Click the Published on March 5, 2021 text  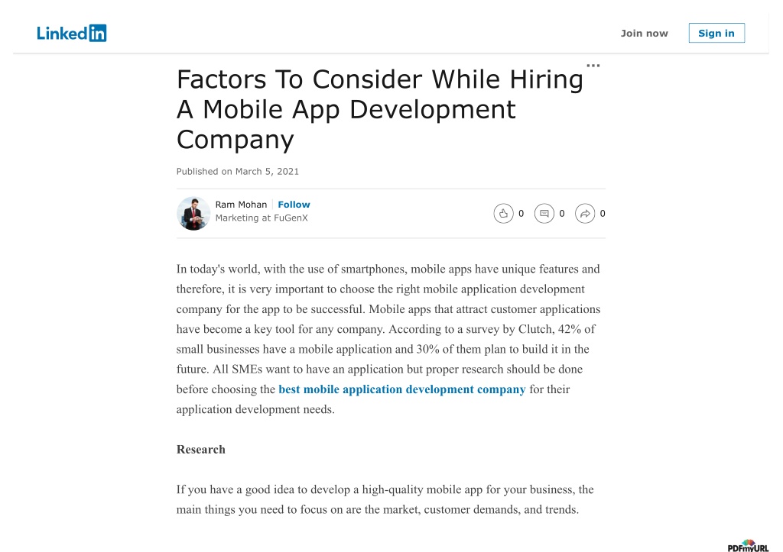click(x=238, y=172)
